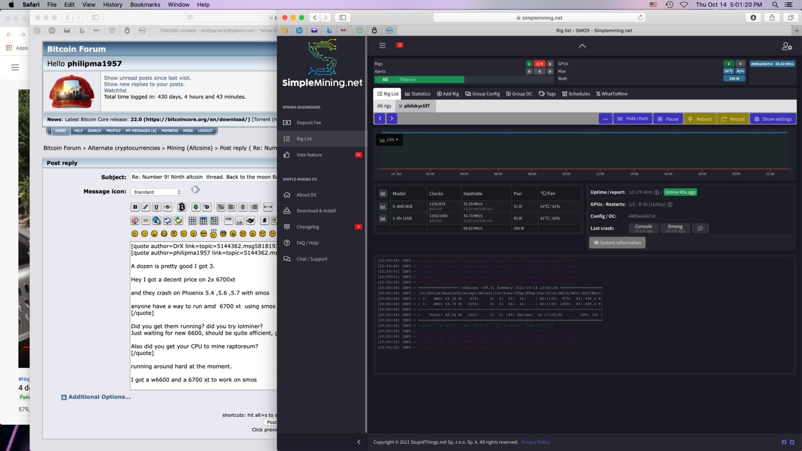The width and height of the screenshot is (802, 451).
Task: Open the more actions ellipsis button
Action: tap(606, 119)
